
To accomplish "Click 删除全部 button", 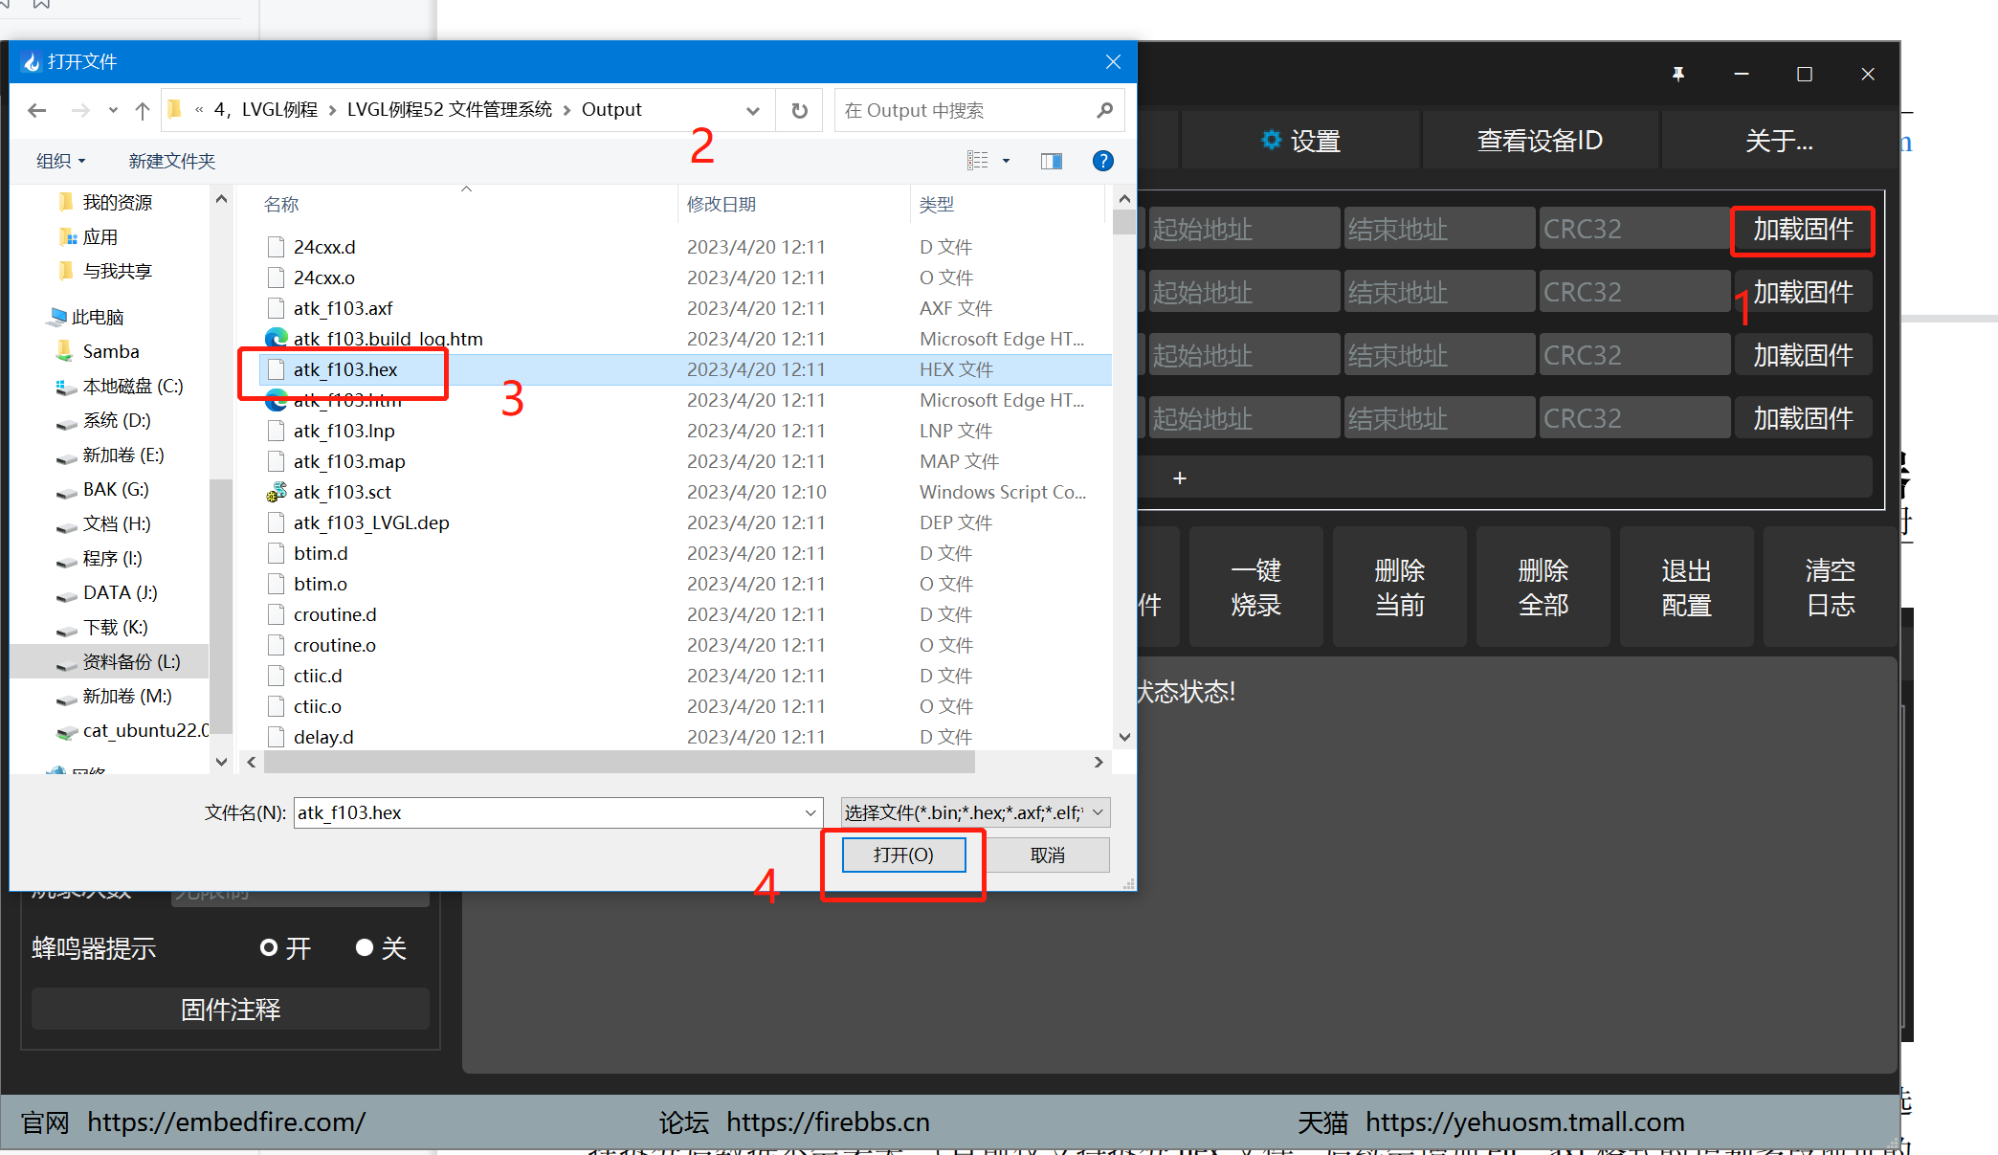I will coord(1543,587).
